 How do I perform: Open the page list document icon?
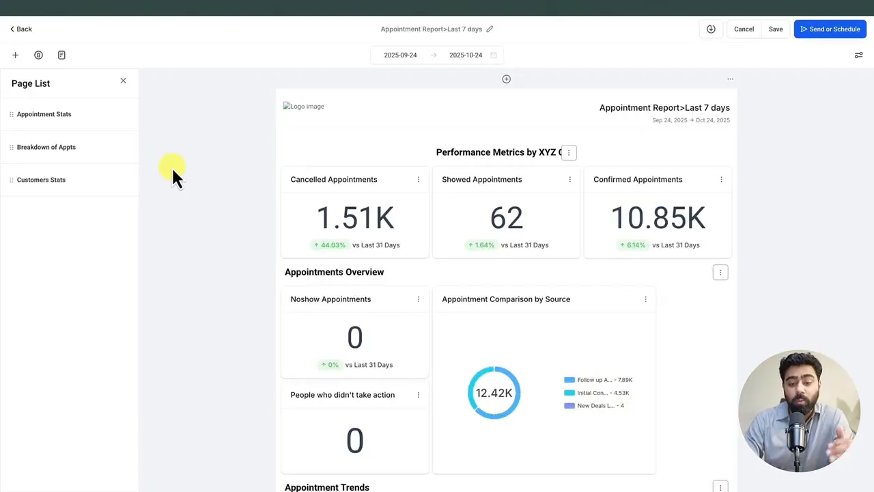pos(61,55)
